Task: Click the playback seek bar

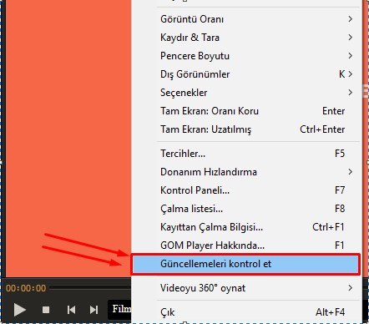Action: (x=90, y=288)
